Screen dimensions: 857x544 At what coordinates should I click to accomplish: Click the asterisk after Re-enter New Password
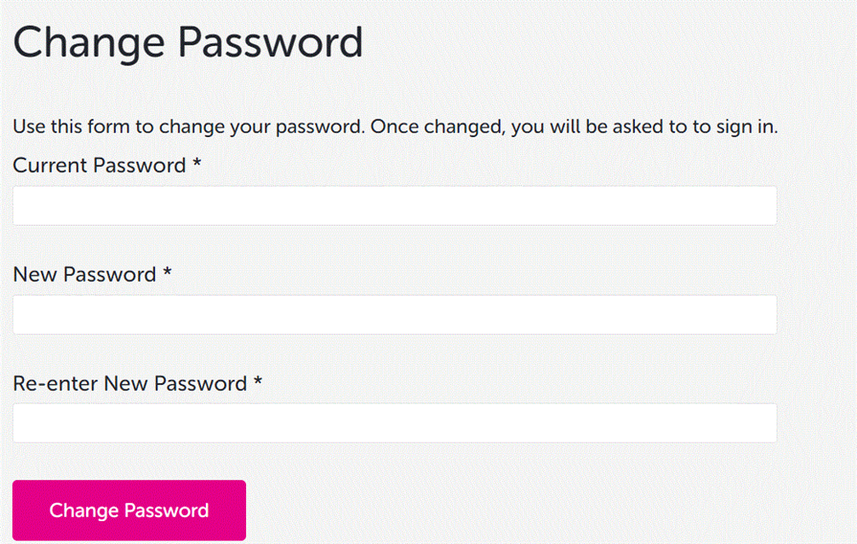point(258,382)
